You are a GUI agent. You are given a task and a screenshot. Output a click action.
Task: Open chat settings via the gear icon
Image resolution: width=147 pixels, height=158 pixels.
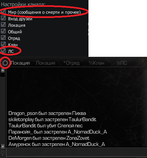coord(5,63)
